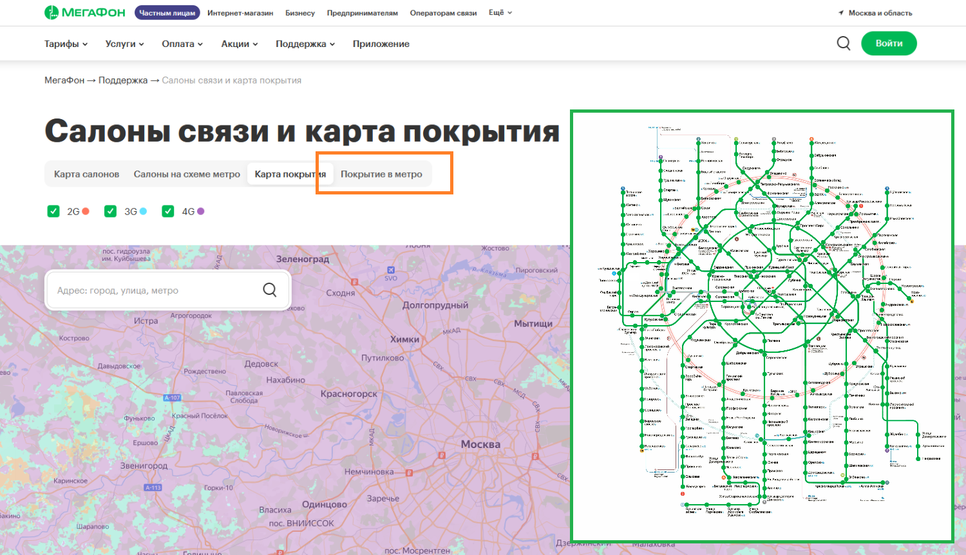Open the Предпринимателям section
966x555 pixels.
(363, 13)
